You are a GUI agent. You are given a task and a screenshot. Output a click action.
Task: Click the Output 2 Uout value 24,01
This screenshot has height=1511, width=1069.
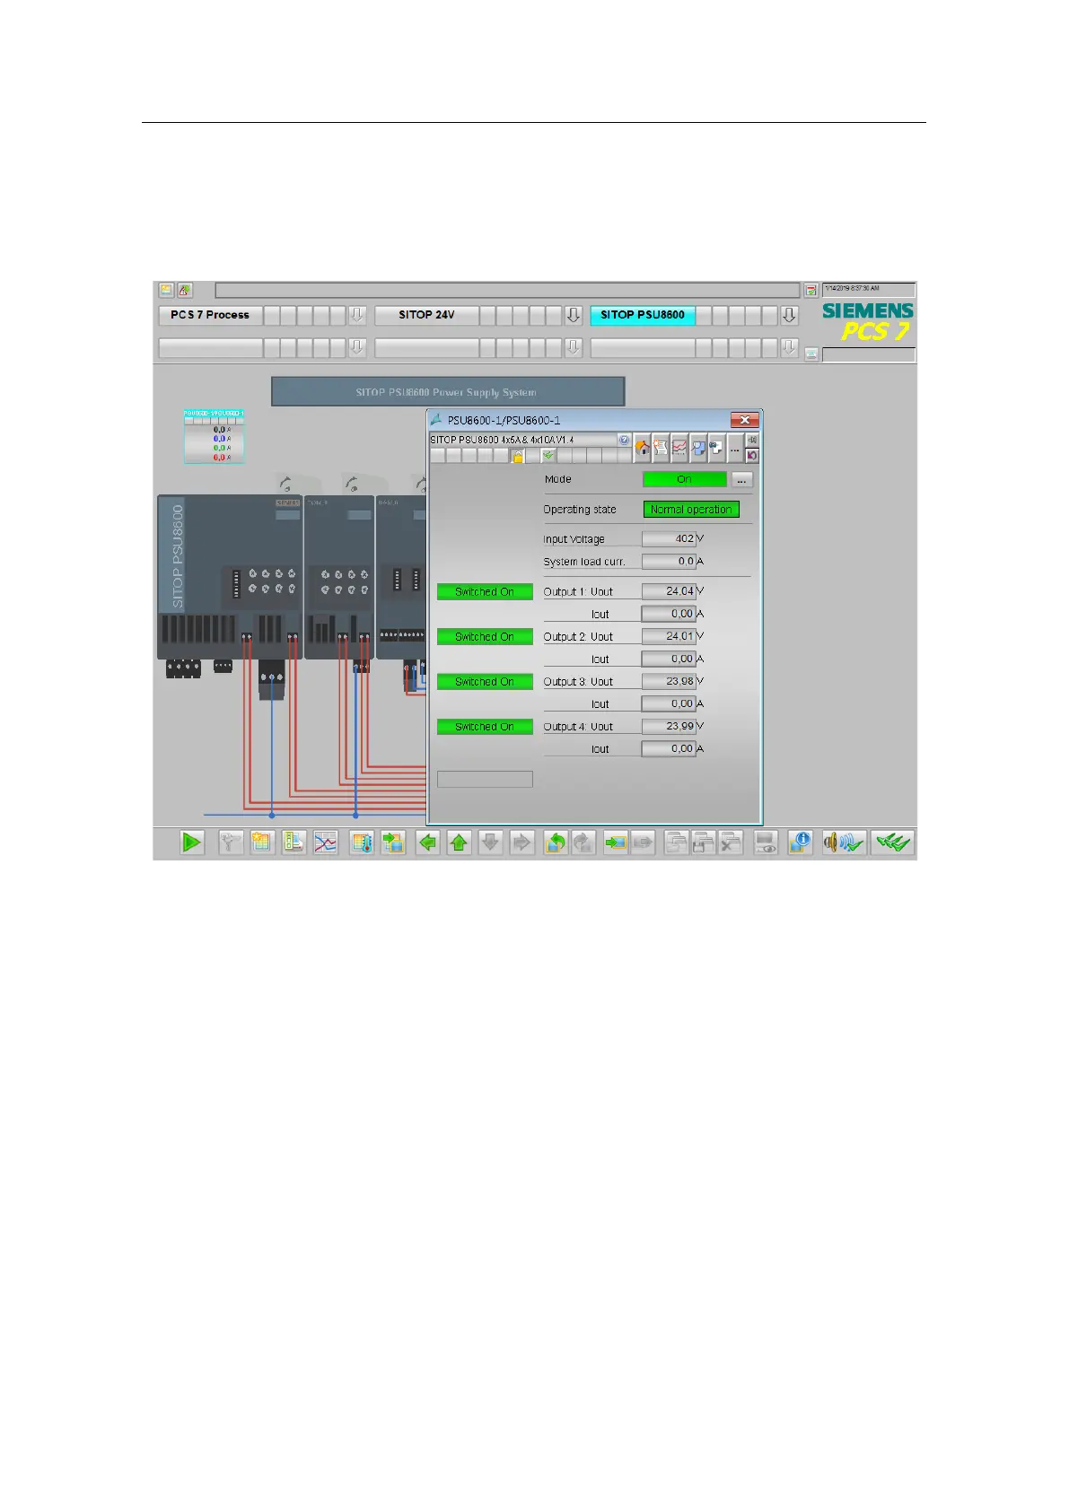coord(669,636)
